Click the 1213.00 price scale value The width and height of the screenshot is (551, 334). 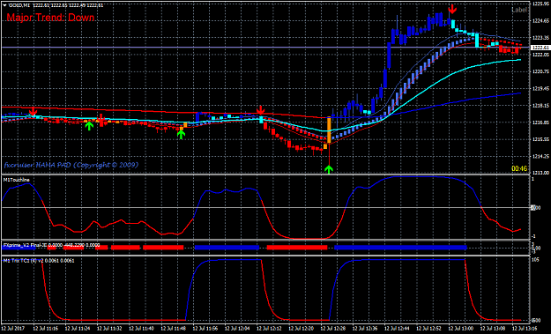tap(540, 173)
